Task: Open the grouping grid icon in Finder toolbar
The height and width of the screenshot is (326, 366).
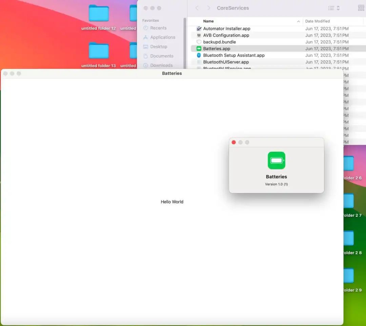Action: (x=361, y=8)
